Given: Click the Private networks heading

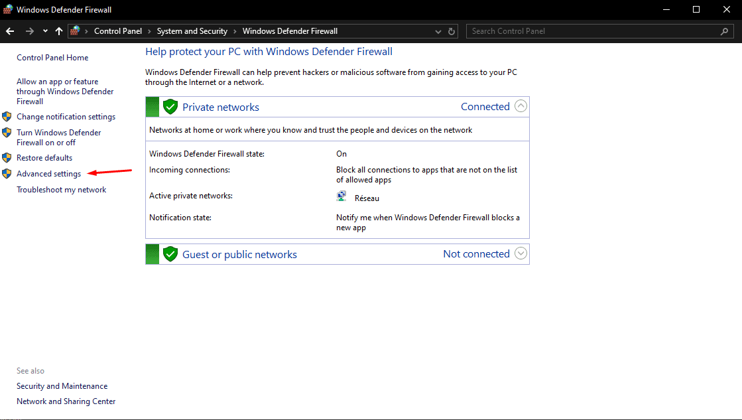Looking at the screenshot, I should 221,107.
